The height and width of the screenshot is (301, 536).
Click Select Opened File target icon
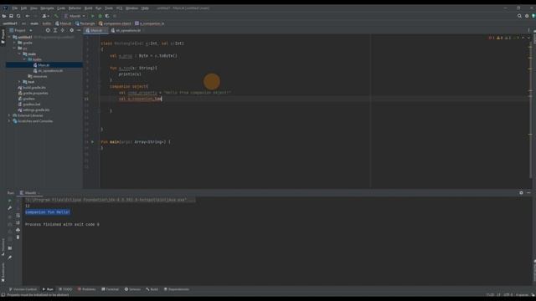click(48, 30)
